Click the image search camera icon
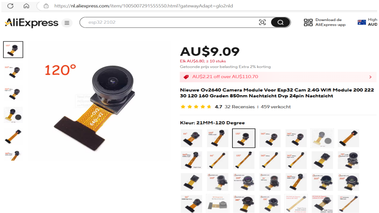379x213 pixels. pyautogui.click(x=262, y=22)
